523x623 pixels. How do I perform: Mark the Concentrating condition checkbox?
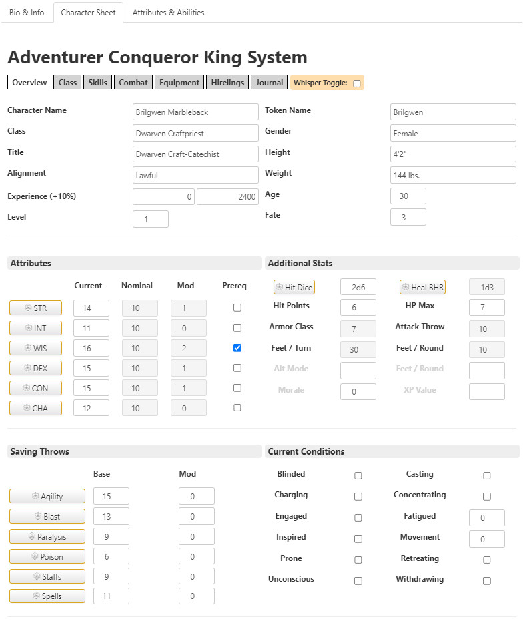[x=487, y=497]
